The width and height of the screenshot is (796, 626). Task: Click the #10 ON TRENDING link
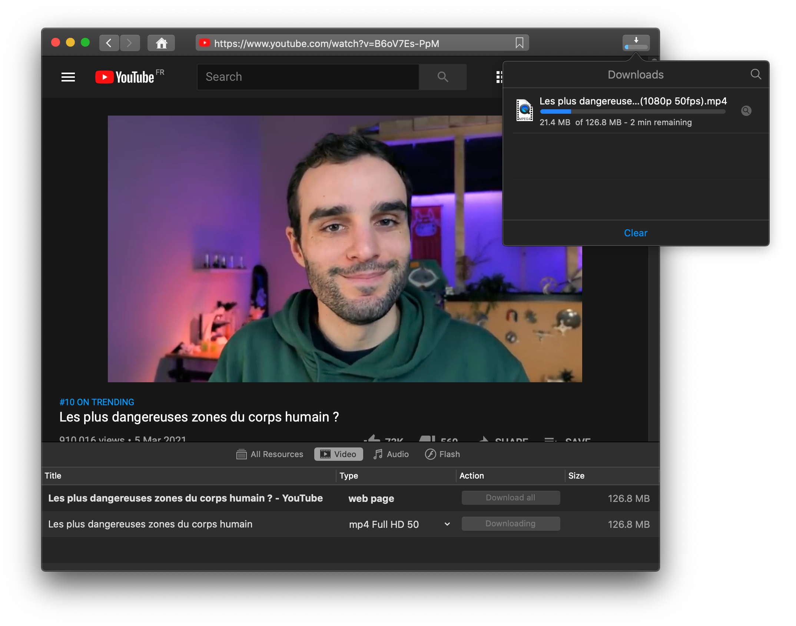[x=97, y=402]
